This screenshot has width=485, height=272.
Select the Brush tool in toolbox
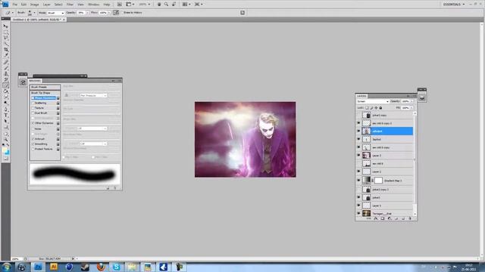[x=6, y=68]
